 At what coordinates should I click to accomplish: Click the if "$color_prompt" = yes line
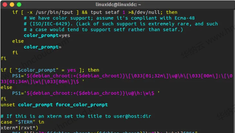click(50, 70)
